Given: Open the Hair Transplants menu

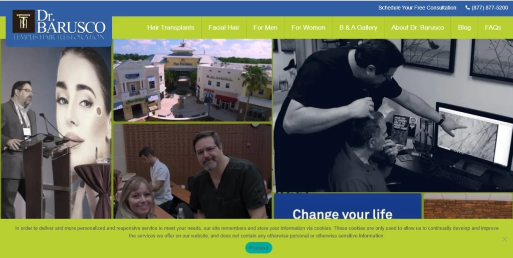Looking at the screenshot, I should click(x=170, y=28).
